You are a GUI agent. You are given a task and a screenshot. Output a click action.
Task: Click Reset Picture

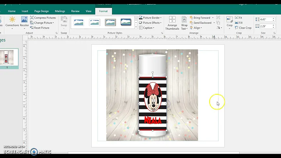coord(40,28)
